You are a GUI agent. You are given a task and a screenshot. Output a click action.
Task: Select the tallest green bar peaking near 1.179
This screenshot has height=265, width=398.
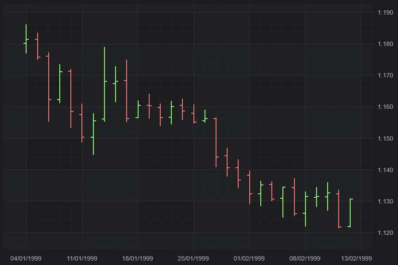tap(104, 84)
